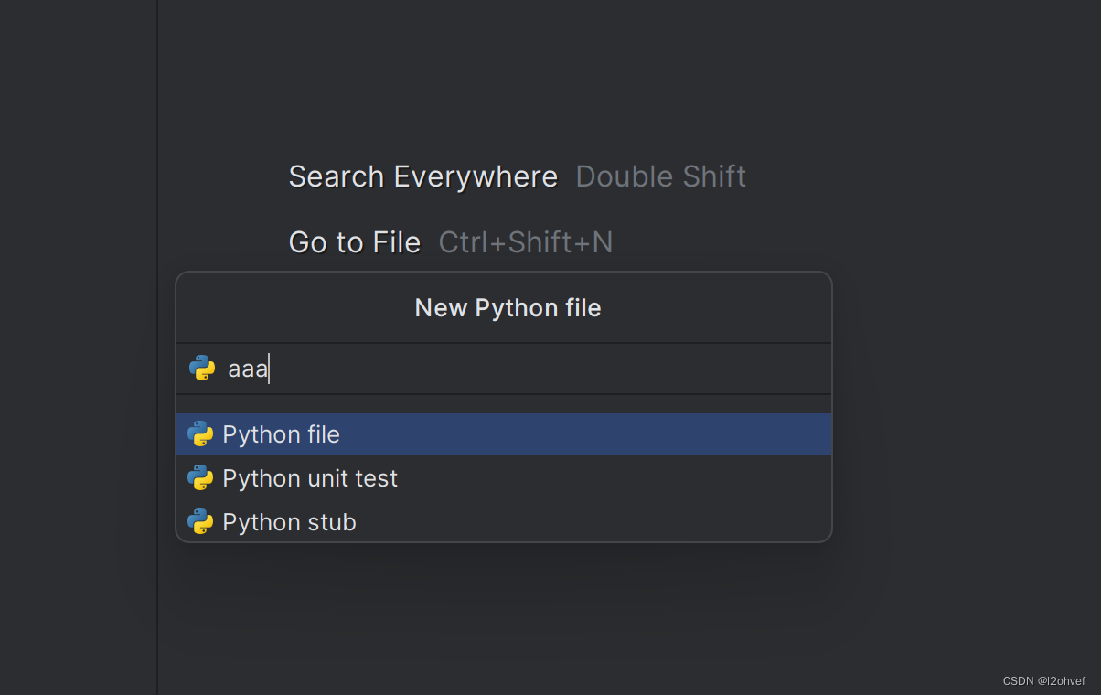
Task: Click the typed text "aaa" in name field
Action: tap(247, 369)
